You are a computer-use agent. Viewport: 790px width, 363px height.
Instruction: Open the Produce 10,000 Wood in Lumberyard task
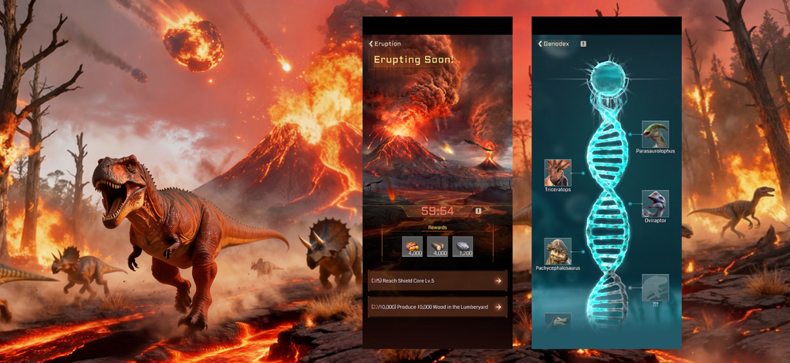click(x=437, y=307)
